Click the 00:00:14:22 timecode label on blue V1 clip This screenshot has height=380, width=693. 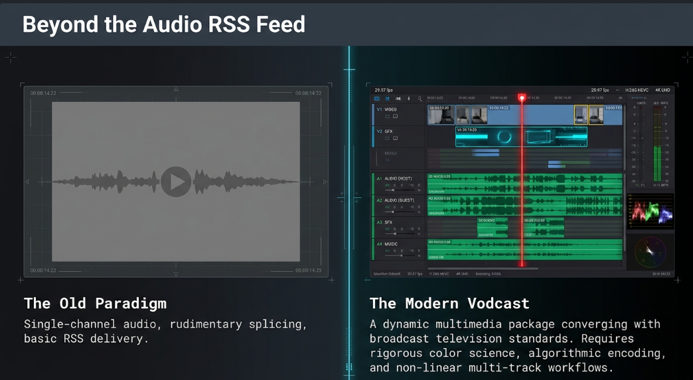point(499,107)
